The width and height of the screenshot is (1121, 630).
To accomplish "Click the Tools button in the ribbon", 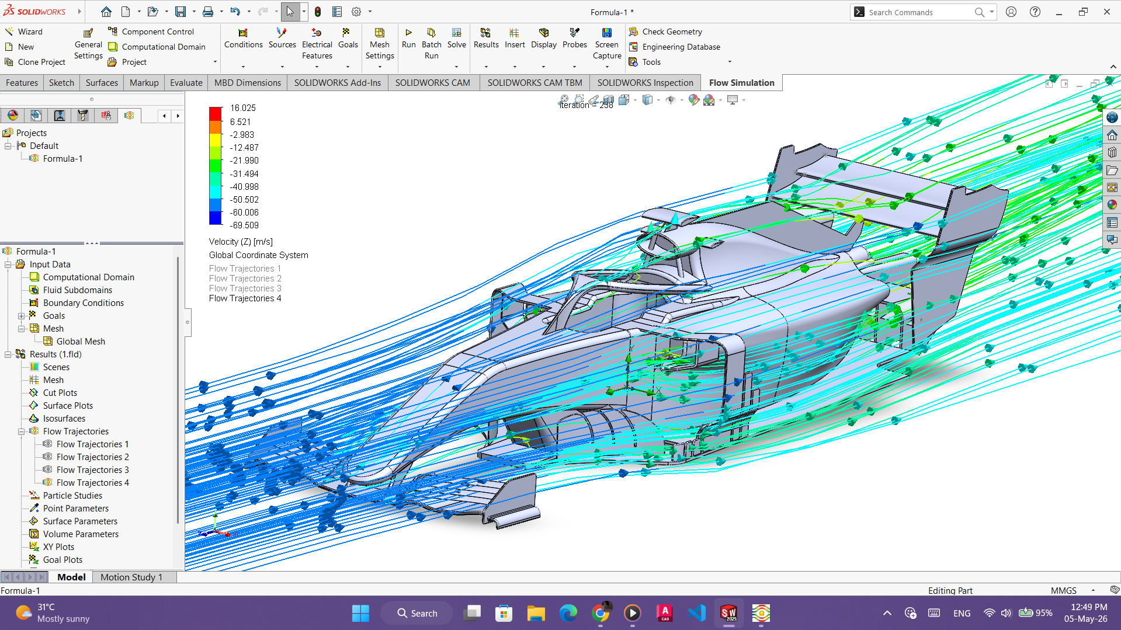I will point(645,62).
